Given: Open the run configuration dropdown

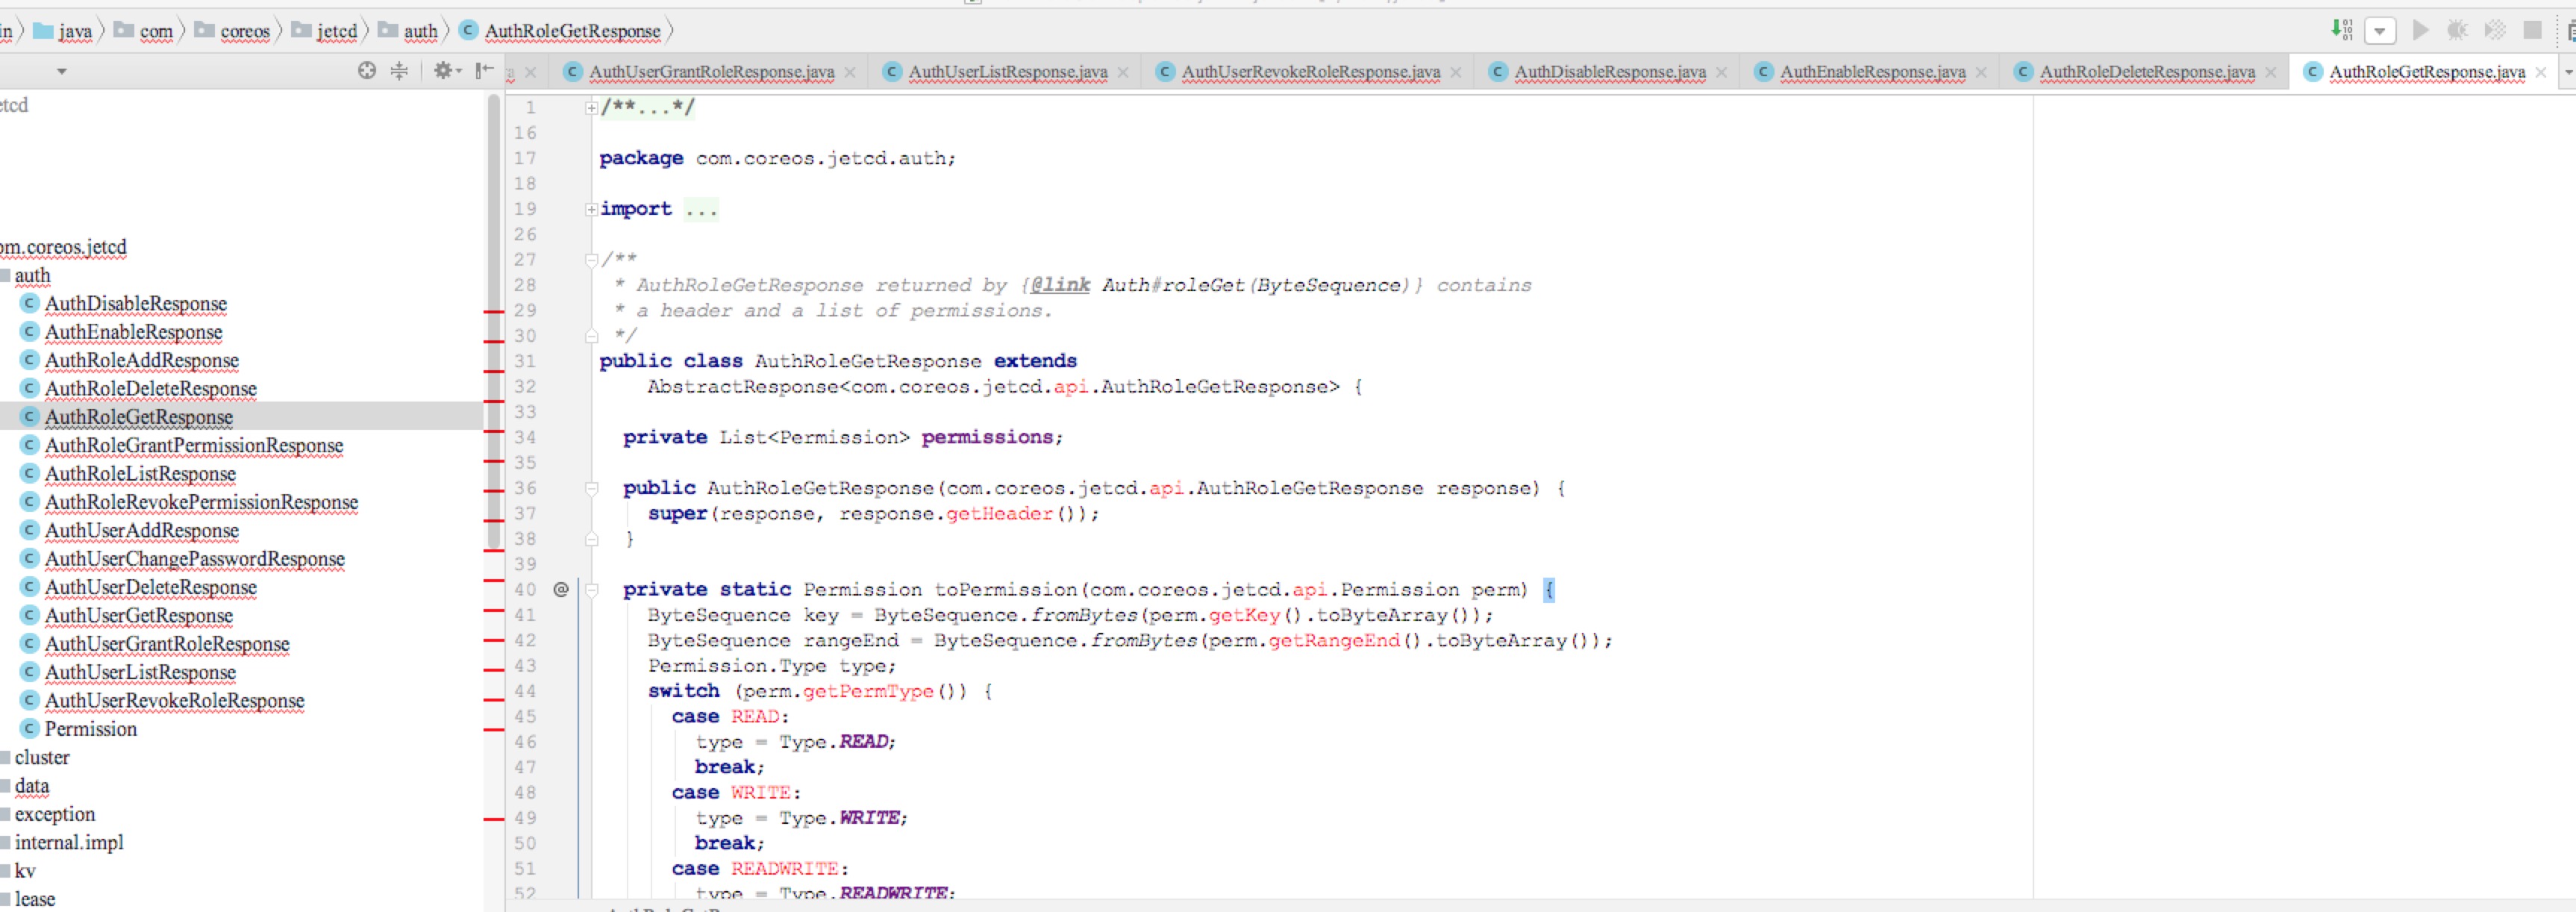Looking at the screenshot, I should [x=2378, y=31].
